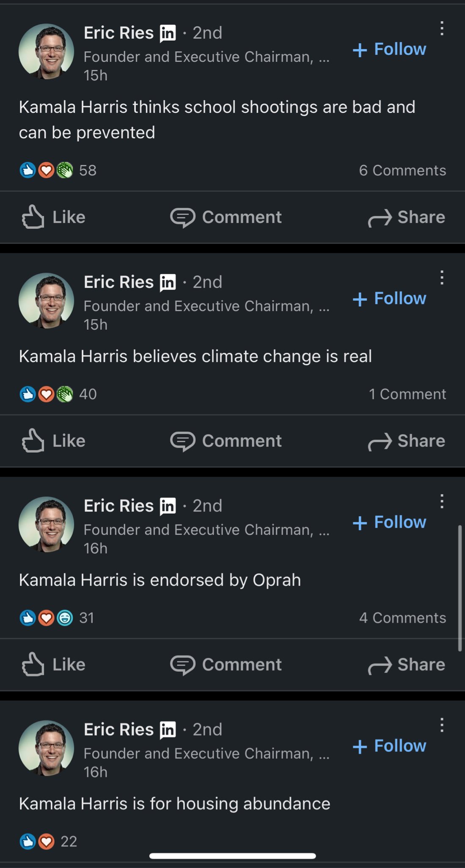
Task: Open three-dot menu on climate change post
Action: click(x=442, y=278)
